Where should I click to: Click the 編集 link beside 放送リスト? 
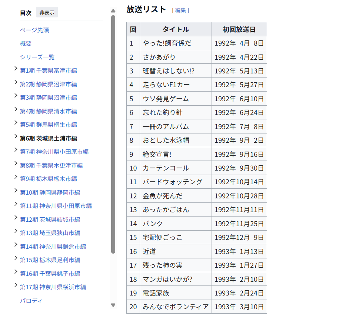tap(180, 10)
